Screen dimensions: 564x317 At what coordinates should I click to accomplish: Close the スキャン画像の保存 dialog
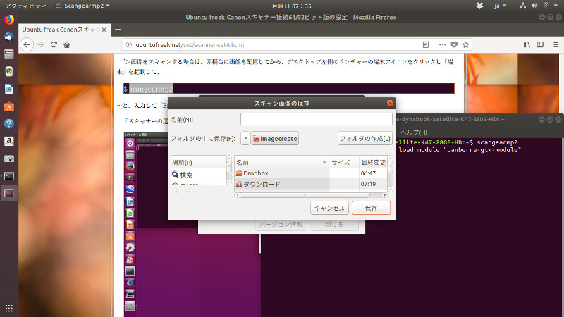click(x=390, y=103)
